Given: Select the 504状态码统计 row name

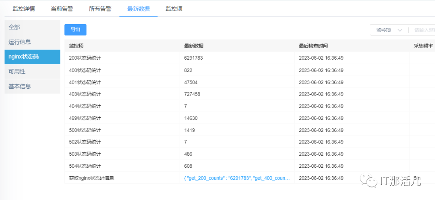Looking at the screenshot, I should (85, 166).
